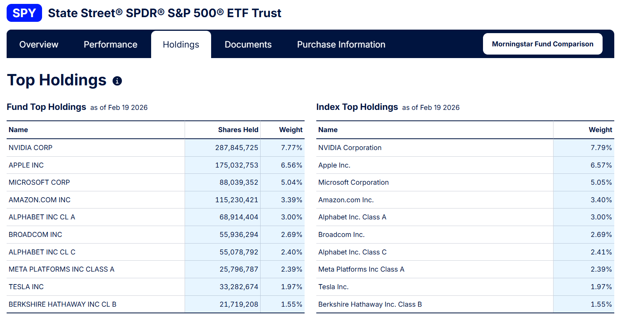Viewport: 617px width, 318px height.
Task: Select Microsoft Corporation in the index holdings
Action: point(353,182)
